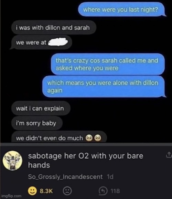Image resolution: width=172 pixels, height=199 pixels.
Task: Tap the 'sabotage her O2' comment text
Action: 86,160
